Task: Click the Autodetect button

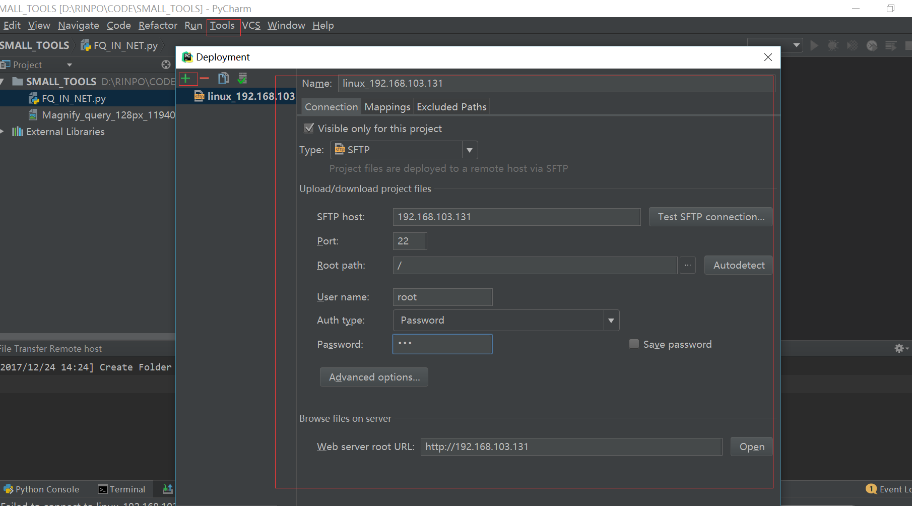Action: coord(738,265)
